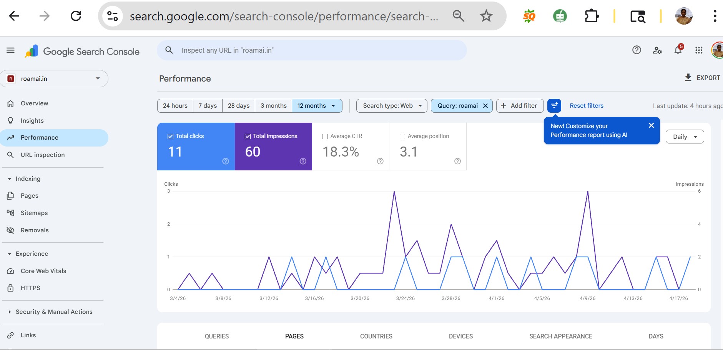The height and width of the screenshot is (350, 723).
Task: Switch to the DEVICES tab
Action: (461, 336)
